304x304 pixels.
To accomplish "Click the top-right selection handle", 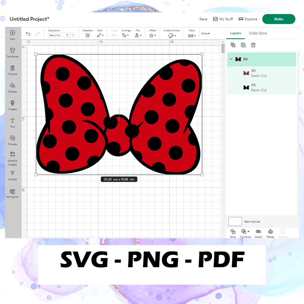I will (x=202, y=54).
